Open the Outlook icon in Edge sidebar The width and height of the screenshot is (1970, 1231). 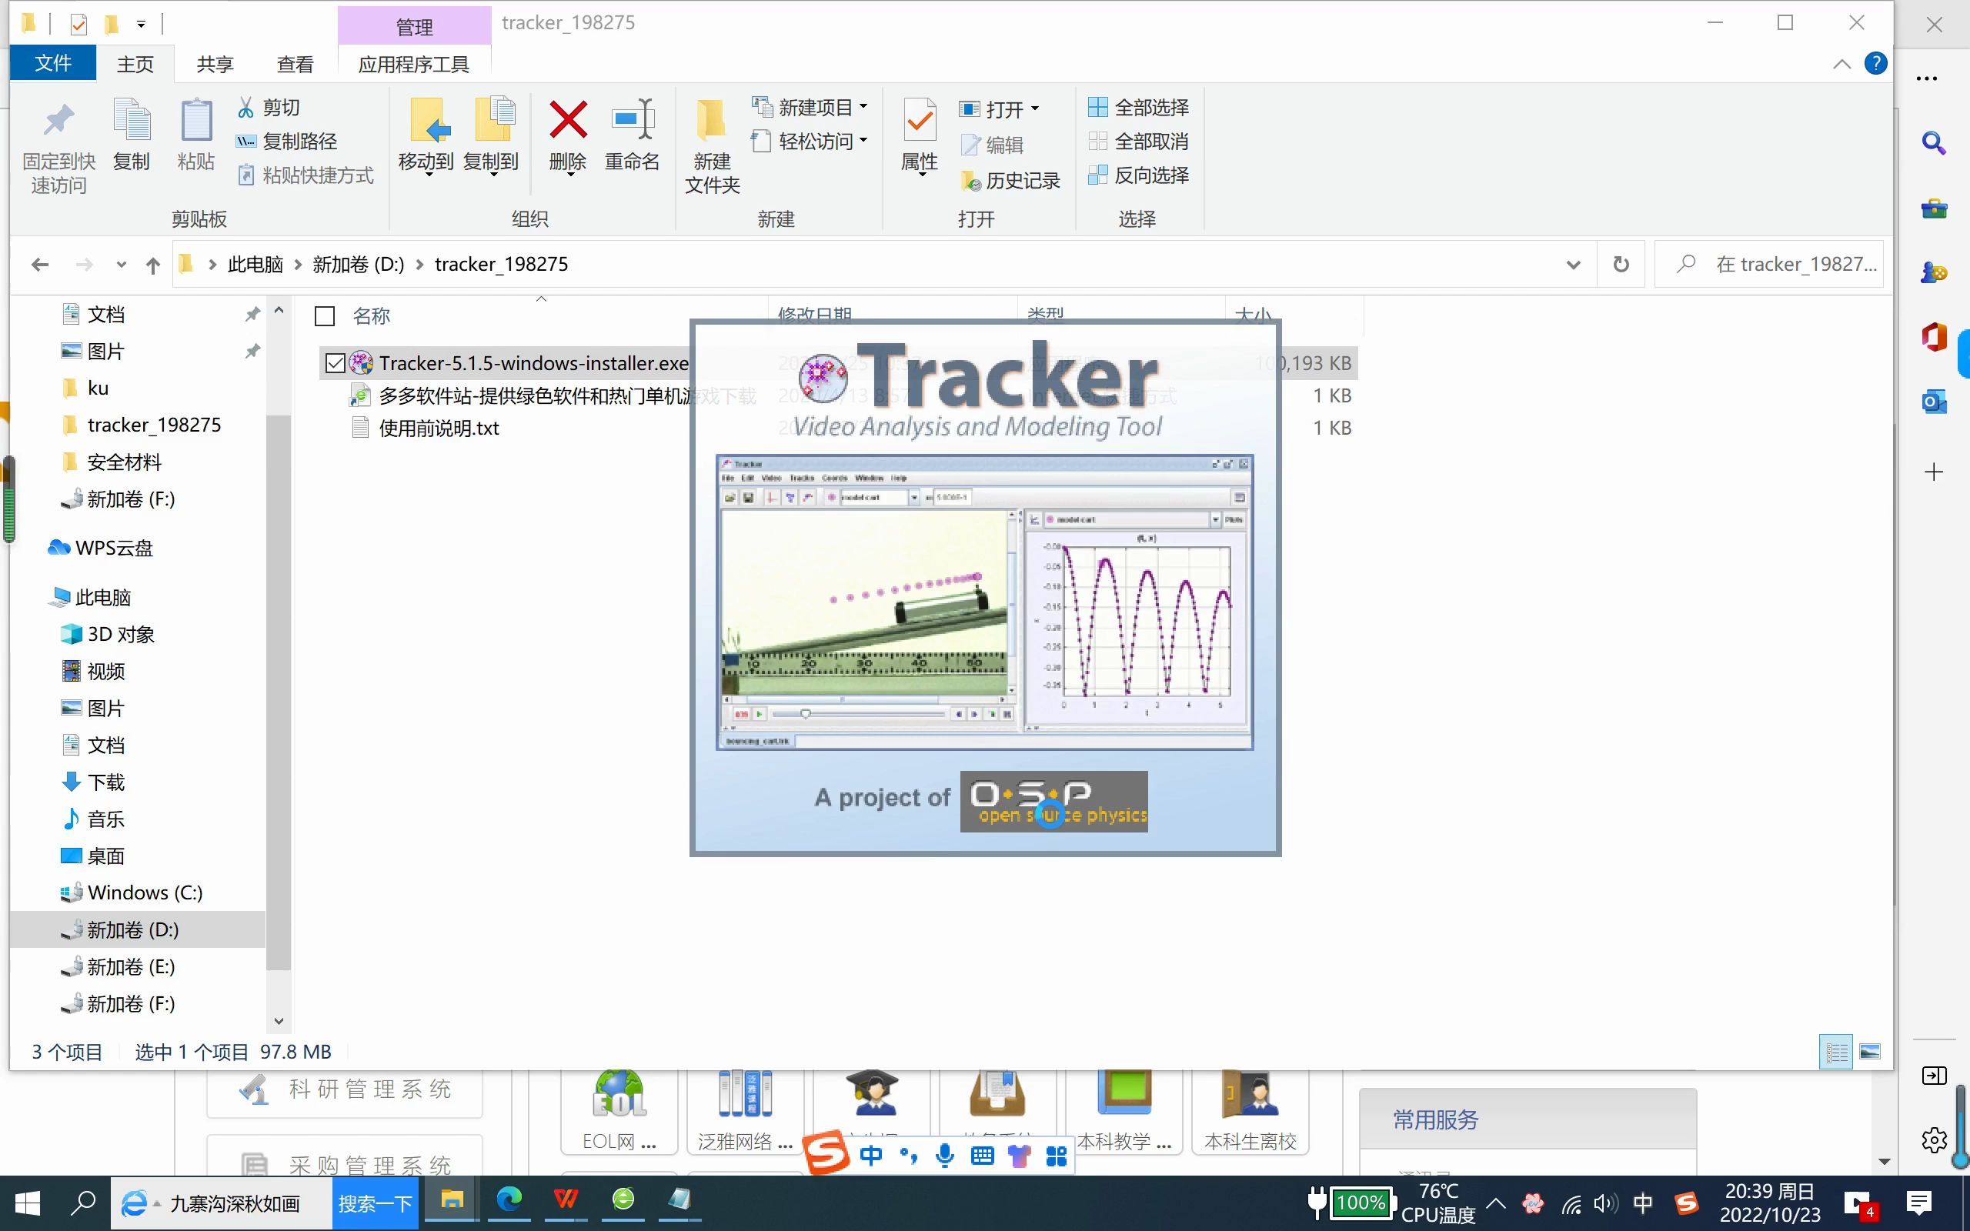click(1934, 402)
